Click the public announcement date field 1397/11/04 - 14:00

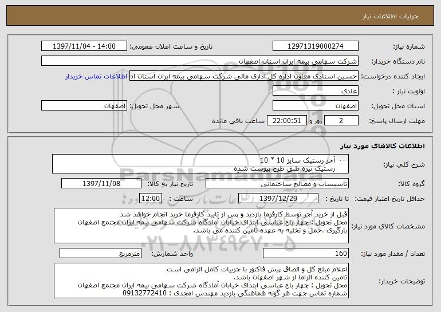(x=84, y=46)
